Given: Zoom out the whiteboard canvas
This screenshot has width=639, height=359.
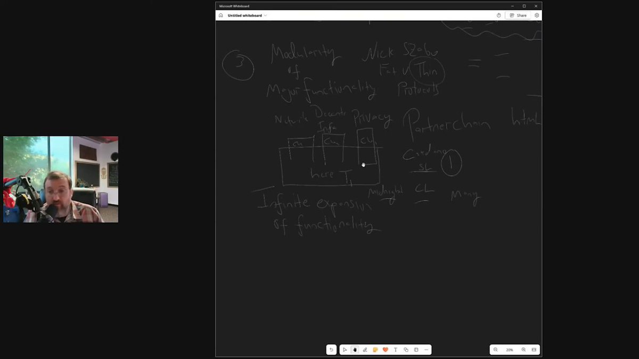Looking at the screenshot, I should (x=496, y=349).
